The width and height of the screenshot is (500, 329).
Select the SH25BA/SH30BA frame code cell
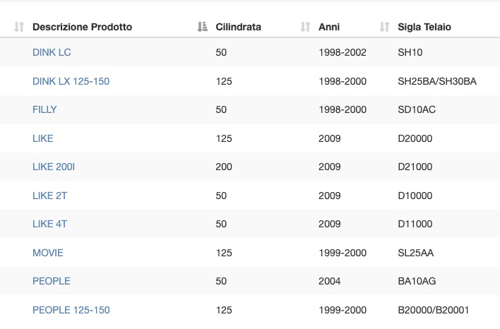(x=437, y=81)
